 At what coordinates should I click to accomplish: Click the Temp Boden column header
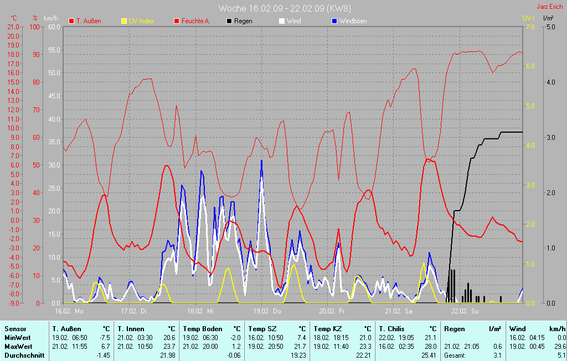(203, 329)
